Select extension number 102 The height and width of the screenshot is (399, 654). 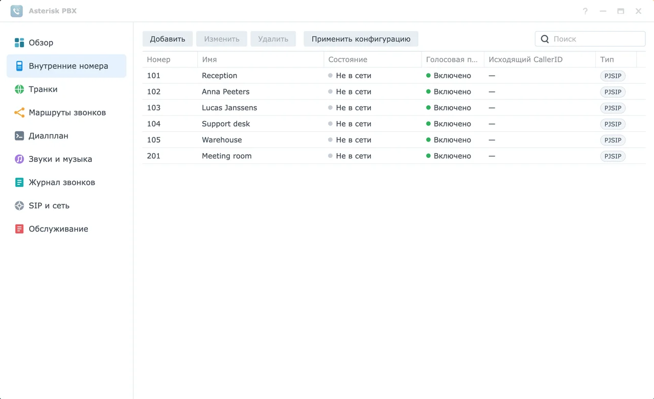pyautogui.click(x=154, y=92)
